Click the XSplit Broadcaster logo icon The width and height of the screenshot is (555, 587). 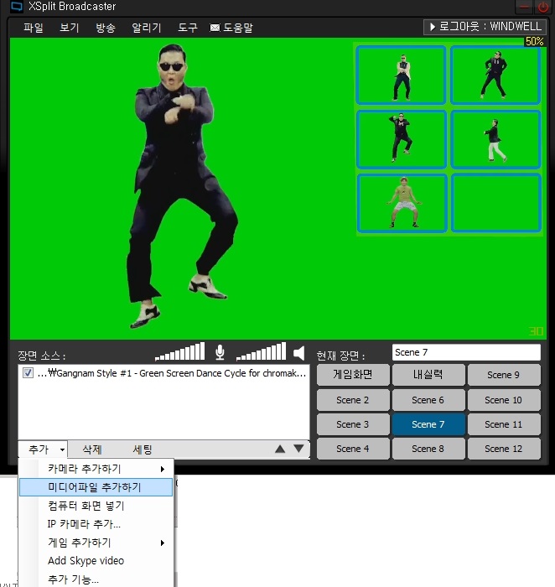coord(16,7)
